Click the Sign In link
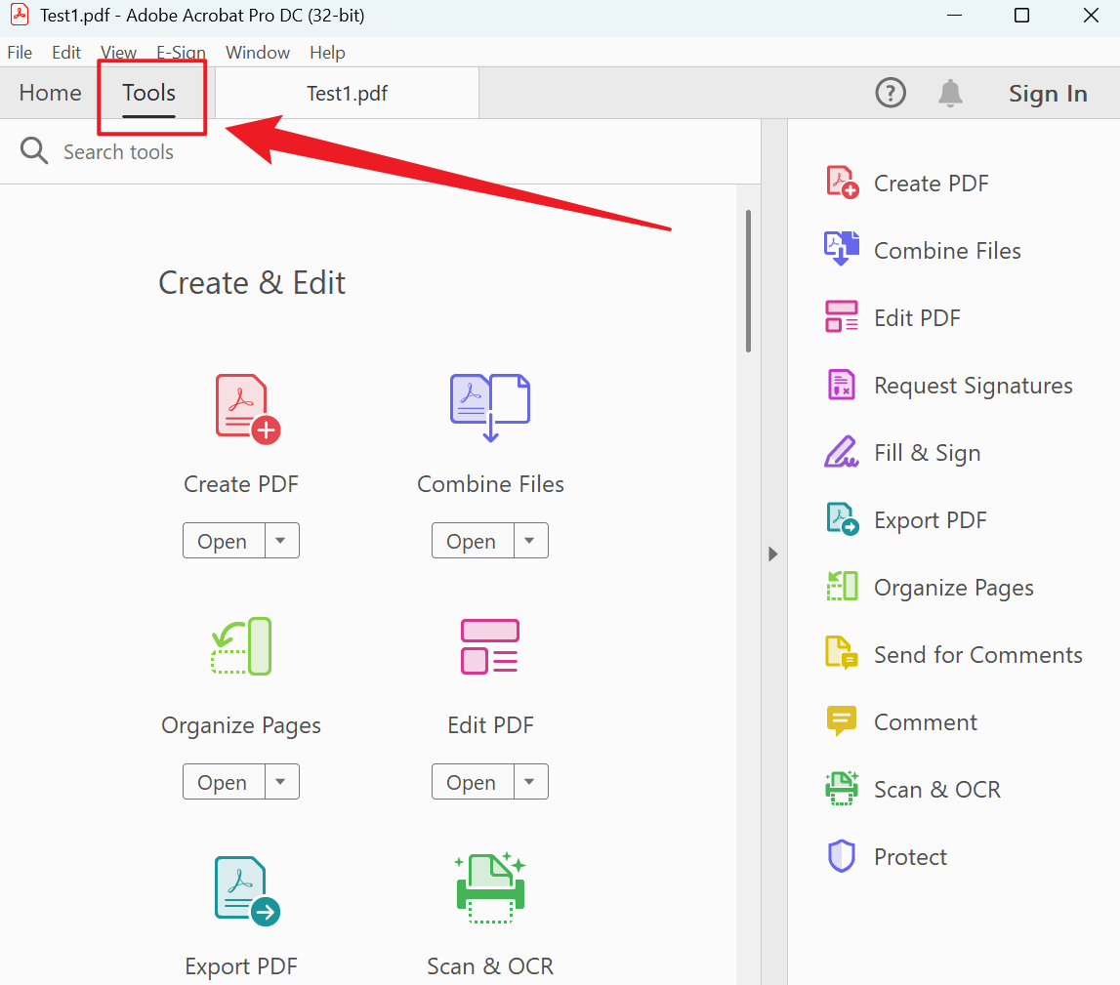The height and width of the screenshot is (985, 1120). pos(1047,94)
